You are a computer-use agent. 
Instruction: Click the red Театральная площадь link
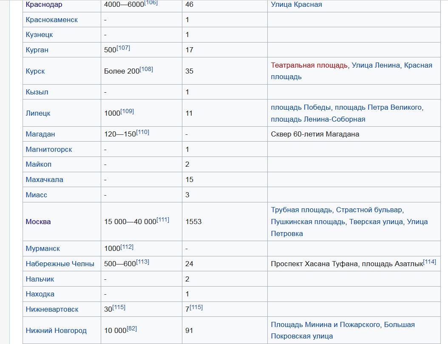click(309, 65)
